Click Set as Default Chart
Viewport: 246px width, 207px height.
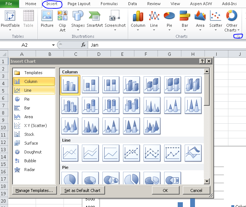click(82, 190)
